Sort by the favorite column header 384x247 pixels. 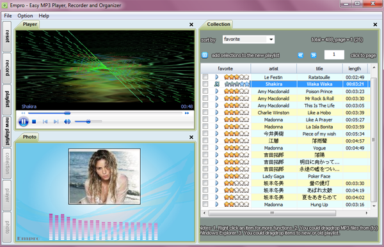click(x=225, y=69)
